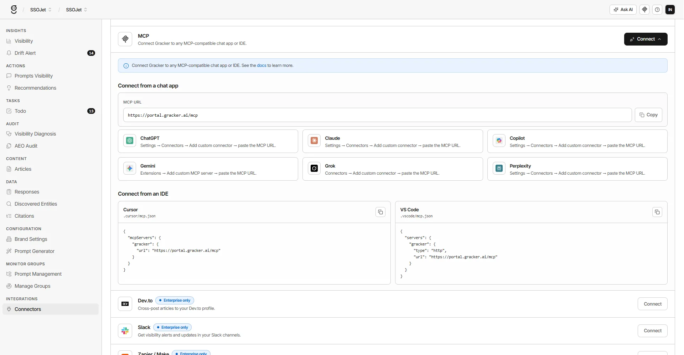Click the ".vscode/mcp.json" file path
The image size is (684, 355).
tap(416, 216)
